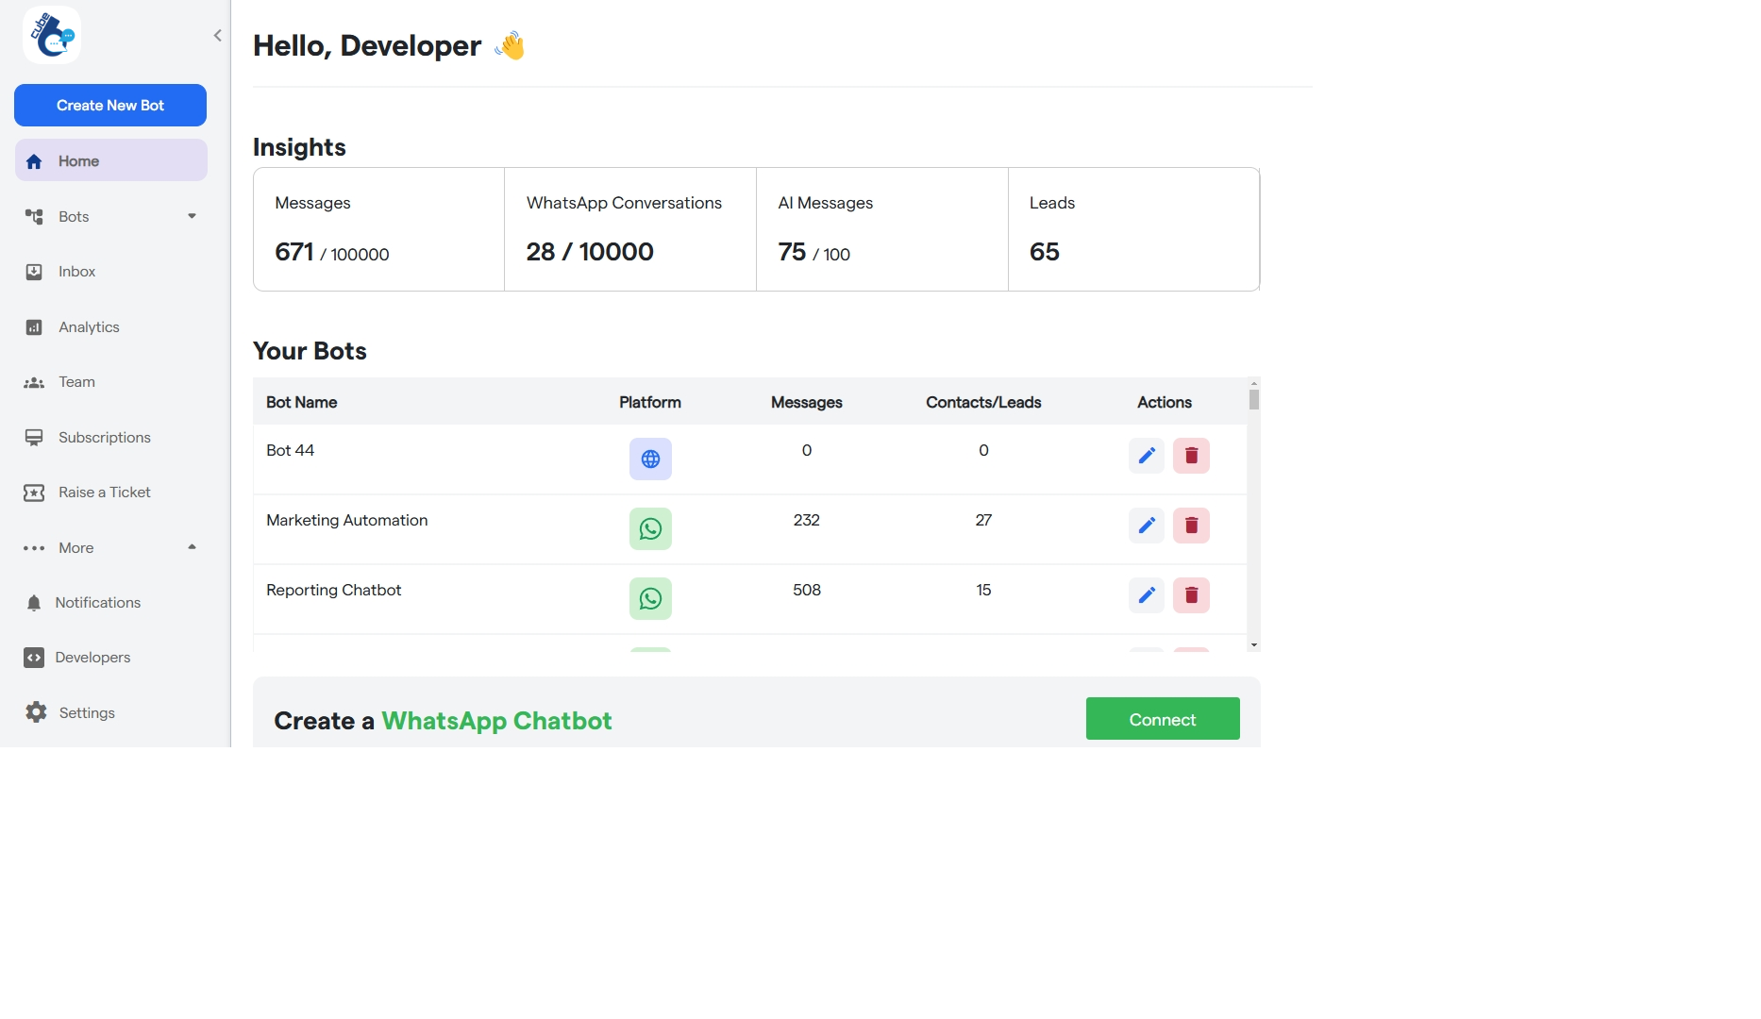
Task: Expand the Bots sidebar dropdown
Action: (192, 216)
